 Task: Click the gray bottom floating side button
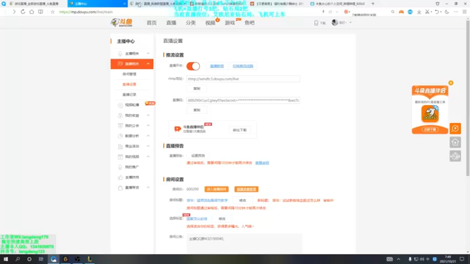point(455,156)
